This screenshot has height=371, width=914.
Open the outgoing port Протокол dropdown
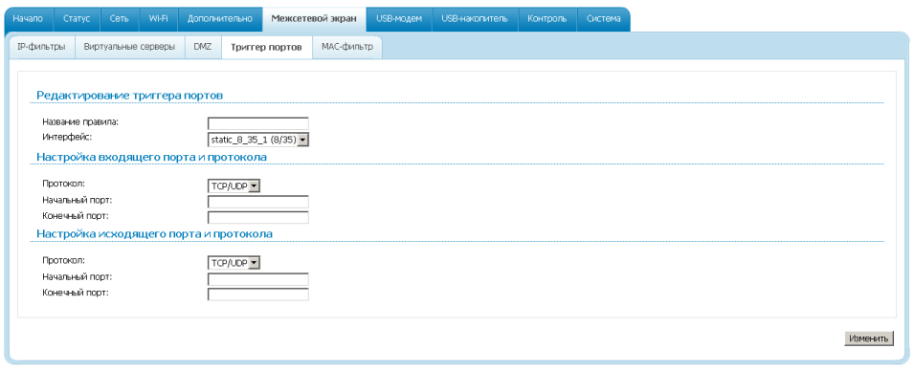(x=234, y=263)
